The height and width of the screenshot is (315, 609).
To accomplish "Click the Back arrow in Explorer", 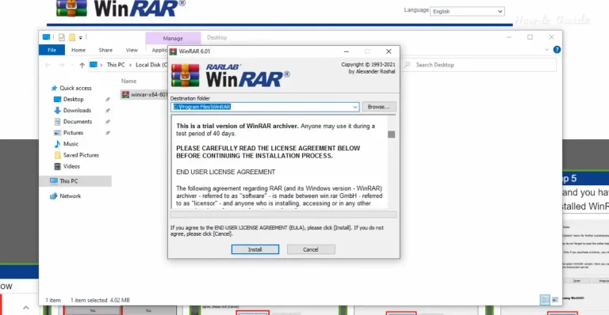I will (48, 65).
